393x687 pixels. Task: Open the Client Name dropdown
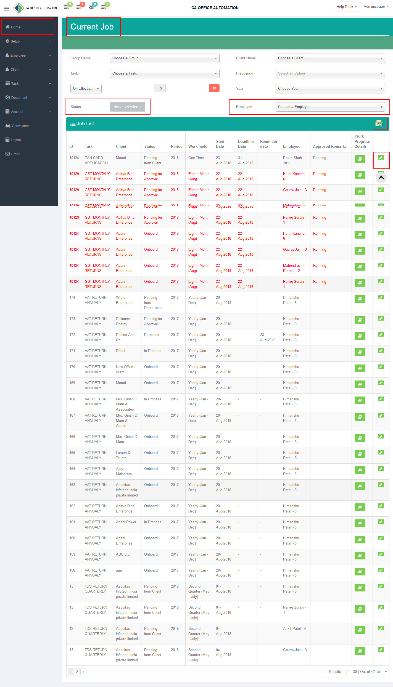point(330,58)
